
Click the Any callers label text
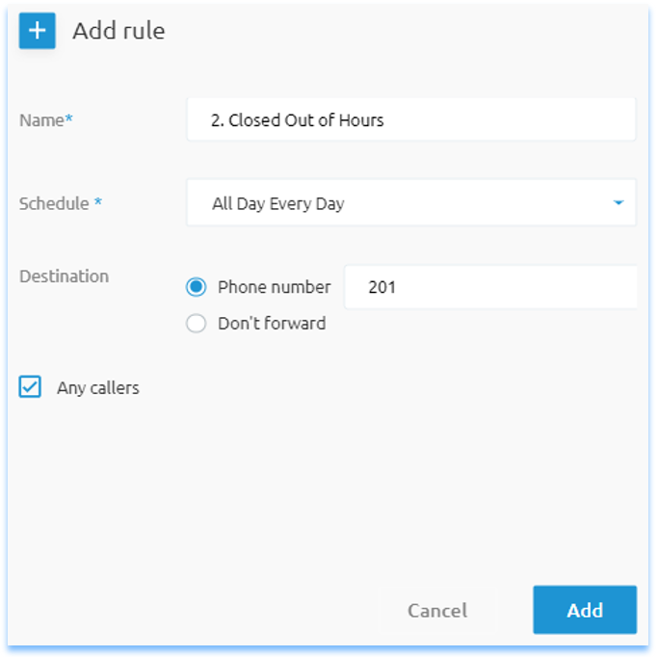pyautogui.click(x=98, y=388)
